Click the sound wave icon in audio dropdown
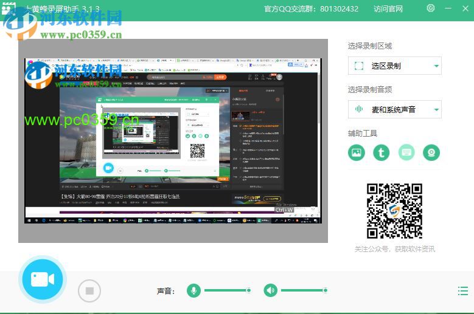The image size is (474, 314). click(x=359, y=109)
